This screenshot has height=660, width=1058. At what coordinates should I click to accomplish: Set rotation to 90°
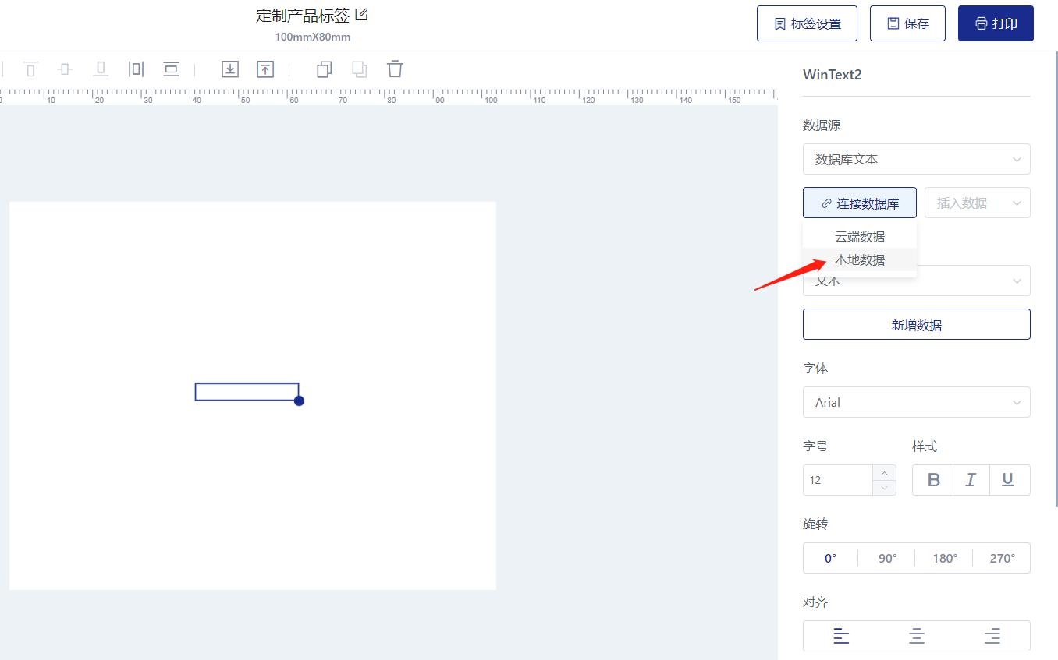(x=887, y=558)
